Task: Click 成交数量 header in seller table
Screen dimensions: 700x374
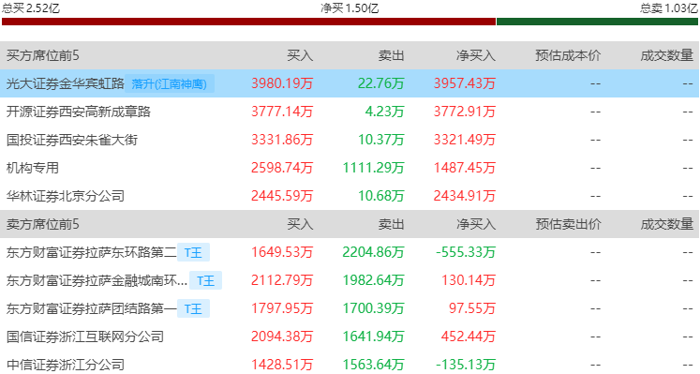Action: tap(667, 224)
